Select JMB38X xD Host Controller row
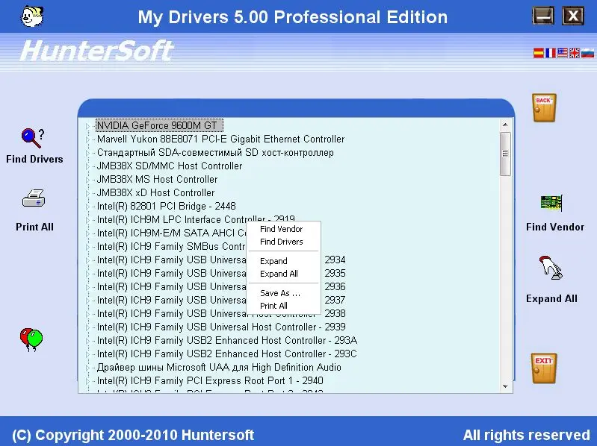Viewport: 597px width, 446px height. click(x=155, y=192)
